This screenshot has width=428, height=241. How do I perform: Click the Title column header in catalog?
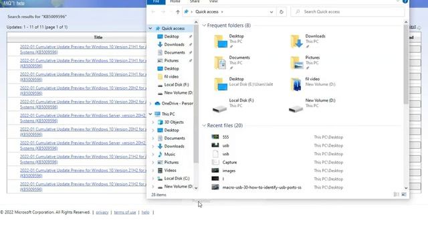(x=98, y=37)
